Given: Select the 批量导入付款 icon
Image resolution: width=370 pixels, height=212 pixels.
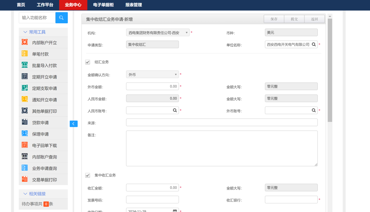Looking at the screenshot, I should tap(25, 65).
